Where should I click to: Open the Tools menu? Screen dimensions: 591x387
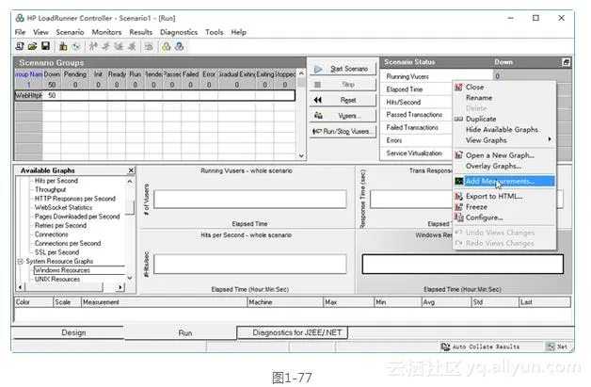(214, 32)
